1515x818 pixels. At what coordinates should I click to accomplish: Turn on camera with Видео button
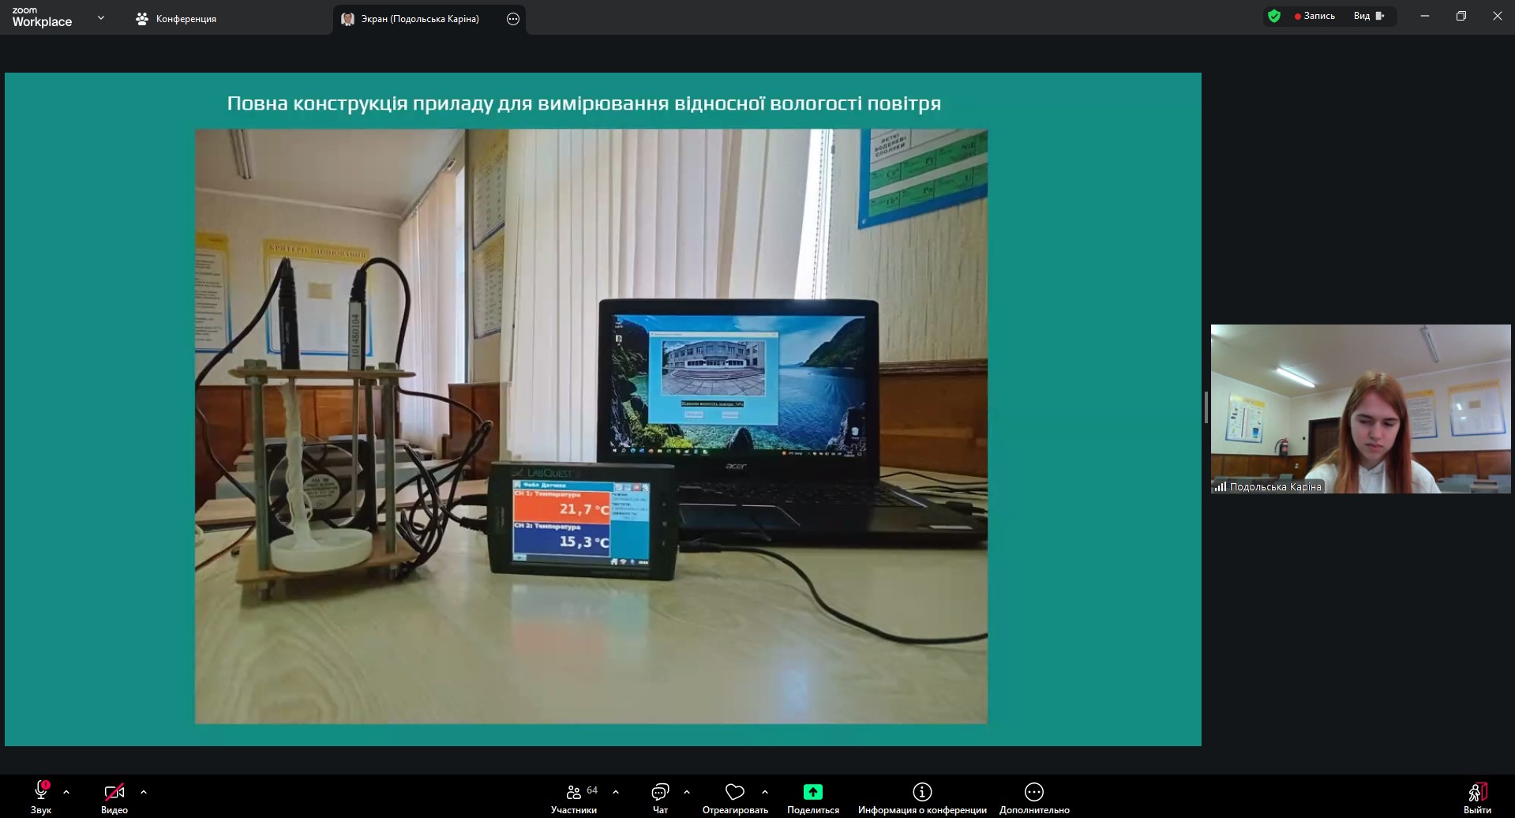point(114,797)
